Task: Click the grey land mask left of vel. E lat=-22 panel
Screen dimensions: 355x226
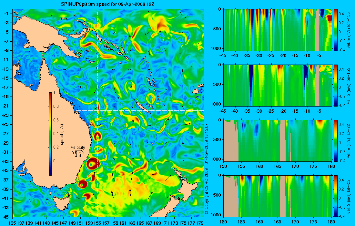Action: point(231,143)
